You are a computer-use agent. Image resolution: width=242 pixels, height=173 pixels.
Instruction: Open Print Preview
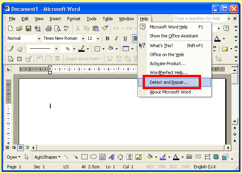coord(58,28)
